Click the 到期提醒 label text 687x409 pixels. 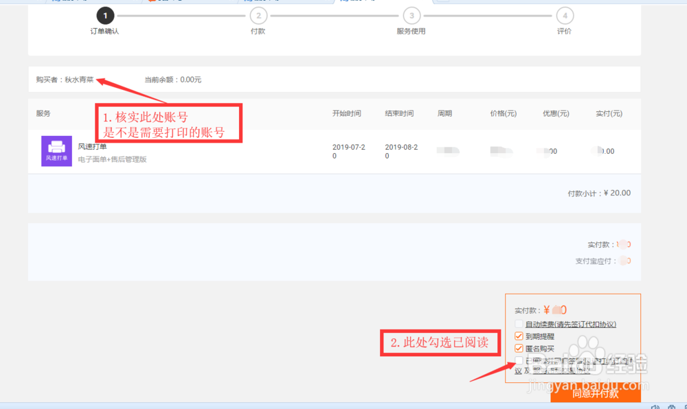pyautogui.click(x=540, y=336)
